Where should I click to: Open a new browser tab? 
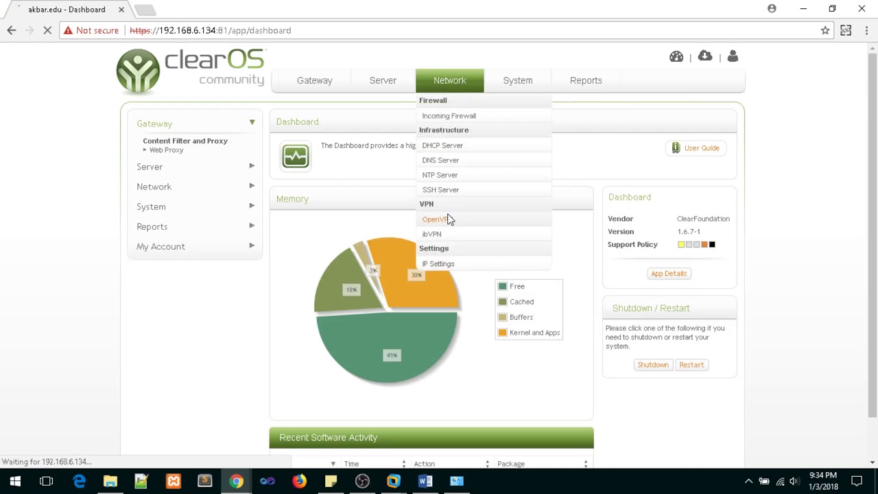coord(144,10)
